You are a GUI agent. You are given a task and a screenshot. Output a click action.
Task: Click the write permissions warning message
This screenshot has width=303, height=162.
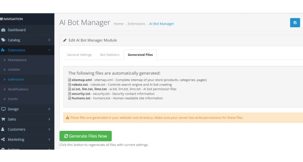click(x=157, y=118)
